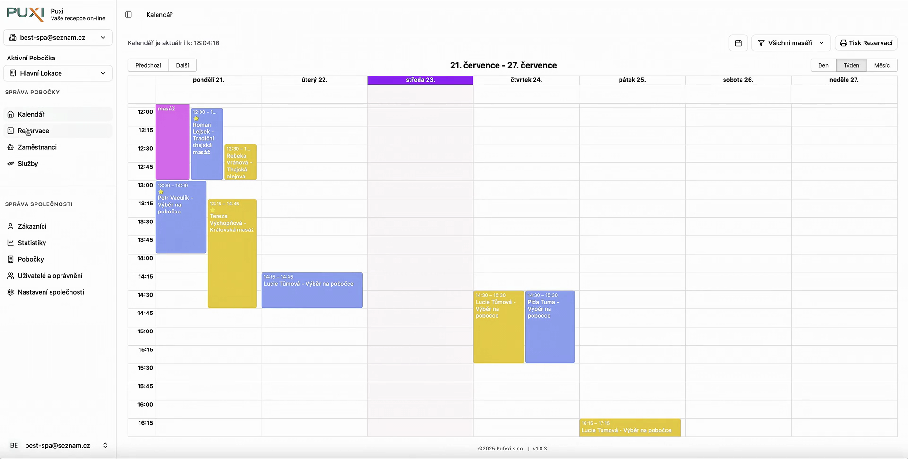Expand the Všichni maséři filter dropdown

click(791, 43)
